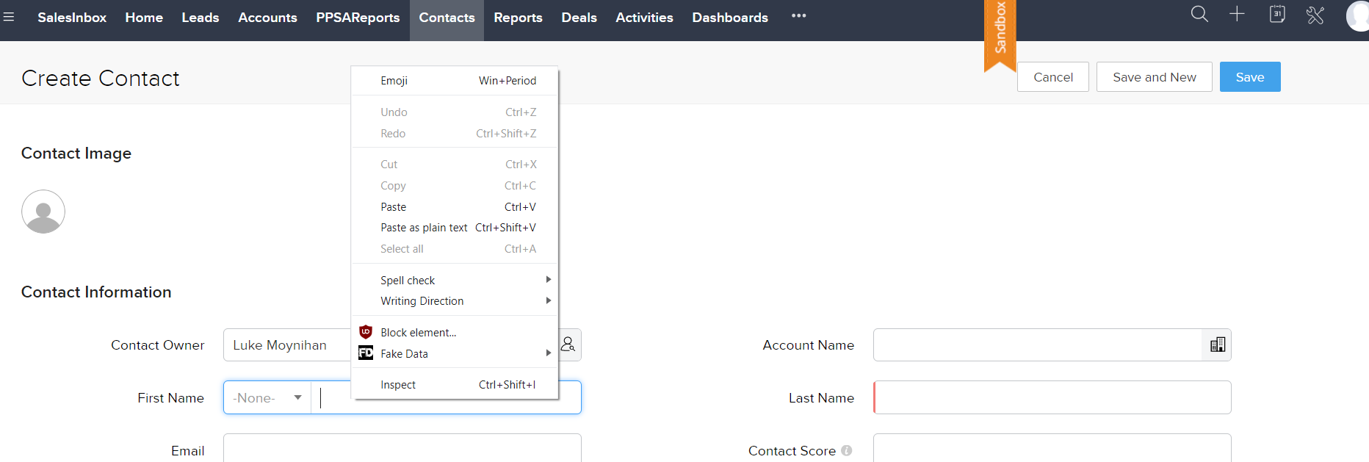This screenshot has width=1369, height=462.
Task: Click Undo in the context menu
Action: (x=455, y=112)
